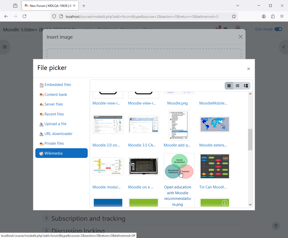Open Firefox View recent browsing icon
Viewport: 288px width, 238px height.
[15, 6]
